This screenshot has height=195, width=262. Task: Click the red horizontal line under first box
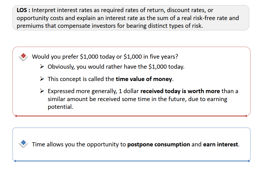point(129,116)
